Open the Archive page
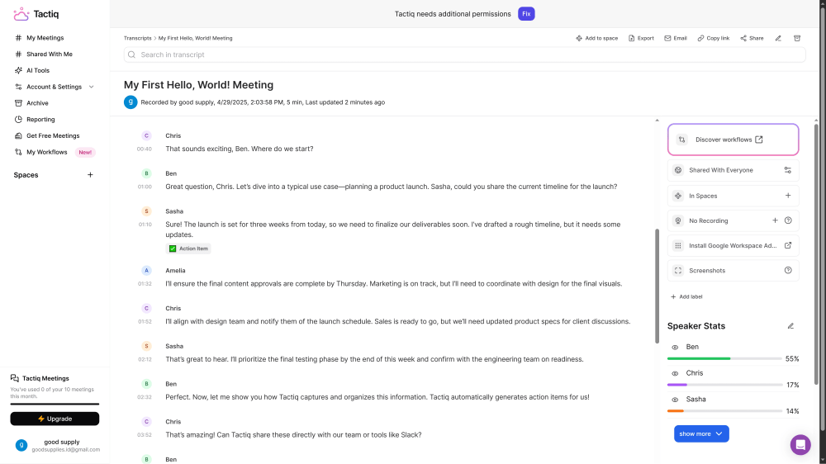 point(37,103)
